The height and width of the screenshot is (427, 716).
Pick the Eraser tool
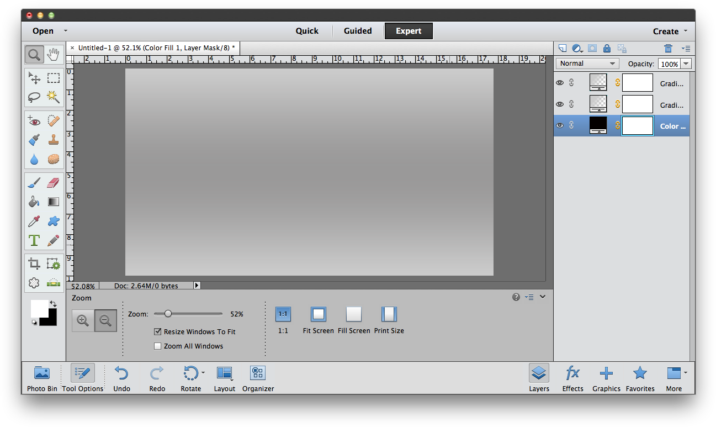(x=53, y=182)
